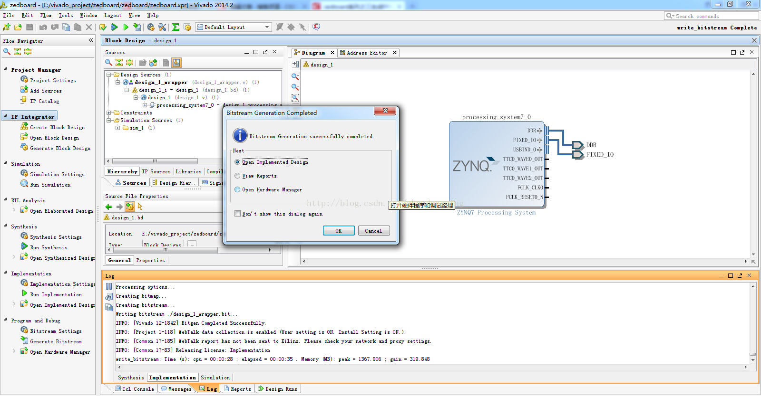
Task: Click the Xilinx feedback icon in toolbar
Action: 316,27
